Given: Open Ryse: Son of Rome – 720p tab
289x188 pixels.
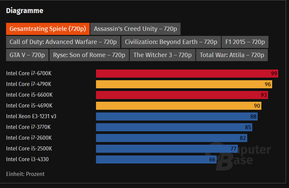Looking at the screenshot, I should (x=89, y=55).
